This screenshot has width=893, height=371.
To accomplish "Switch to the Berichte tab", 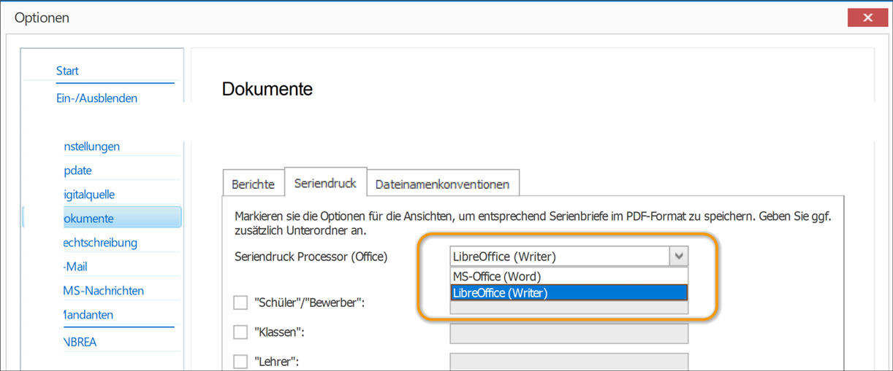I will tap(253, 184).
